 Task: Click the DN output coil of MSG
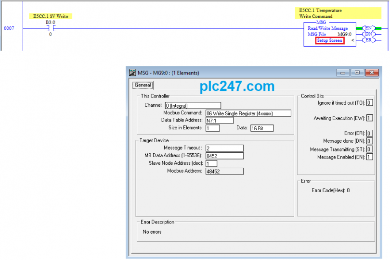(368, 34)
